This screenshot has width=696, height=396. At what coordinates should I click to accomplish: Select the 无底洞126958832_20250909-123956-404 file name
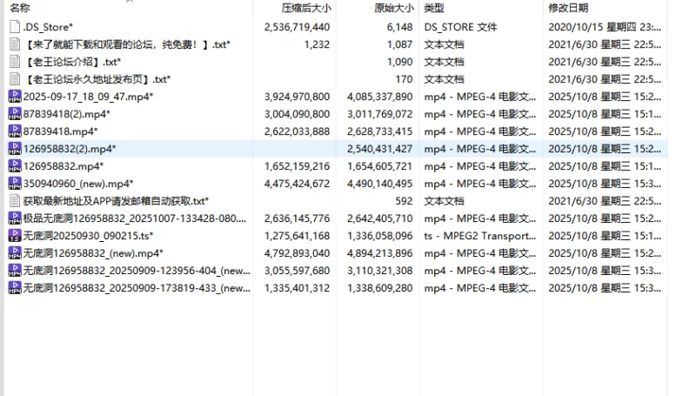pos(137,271)
